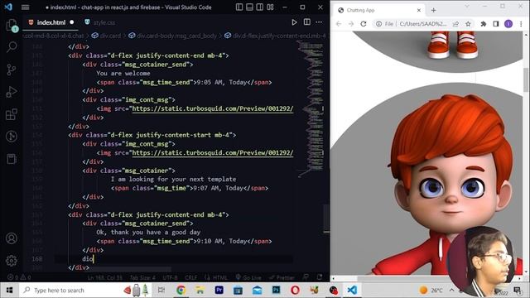Viewport: 530px width, 298px height.
Task: Open the Windows Start menu
Action: point(9,290)
